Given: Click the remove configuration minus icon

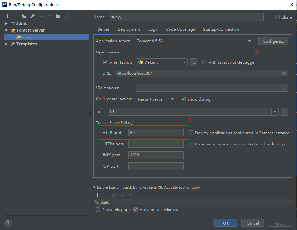Looking at the screenshot, I should [16, 16].
